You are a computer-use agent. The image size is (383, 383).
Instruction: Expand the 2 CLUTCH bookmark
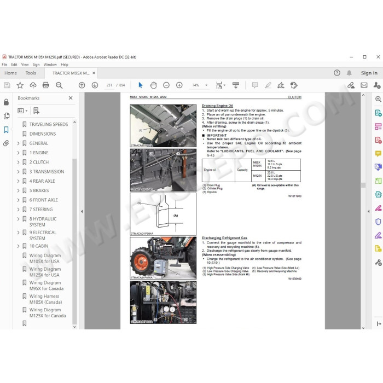point(18,162)
